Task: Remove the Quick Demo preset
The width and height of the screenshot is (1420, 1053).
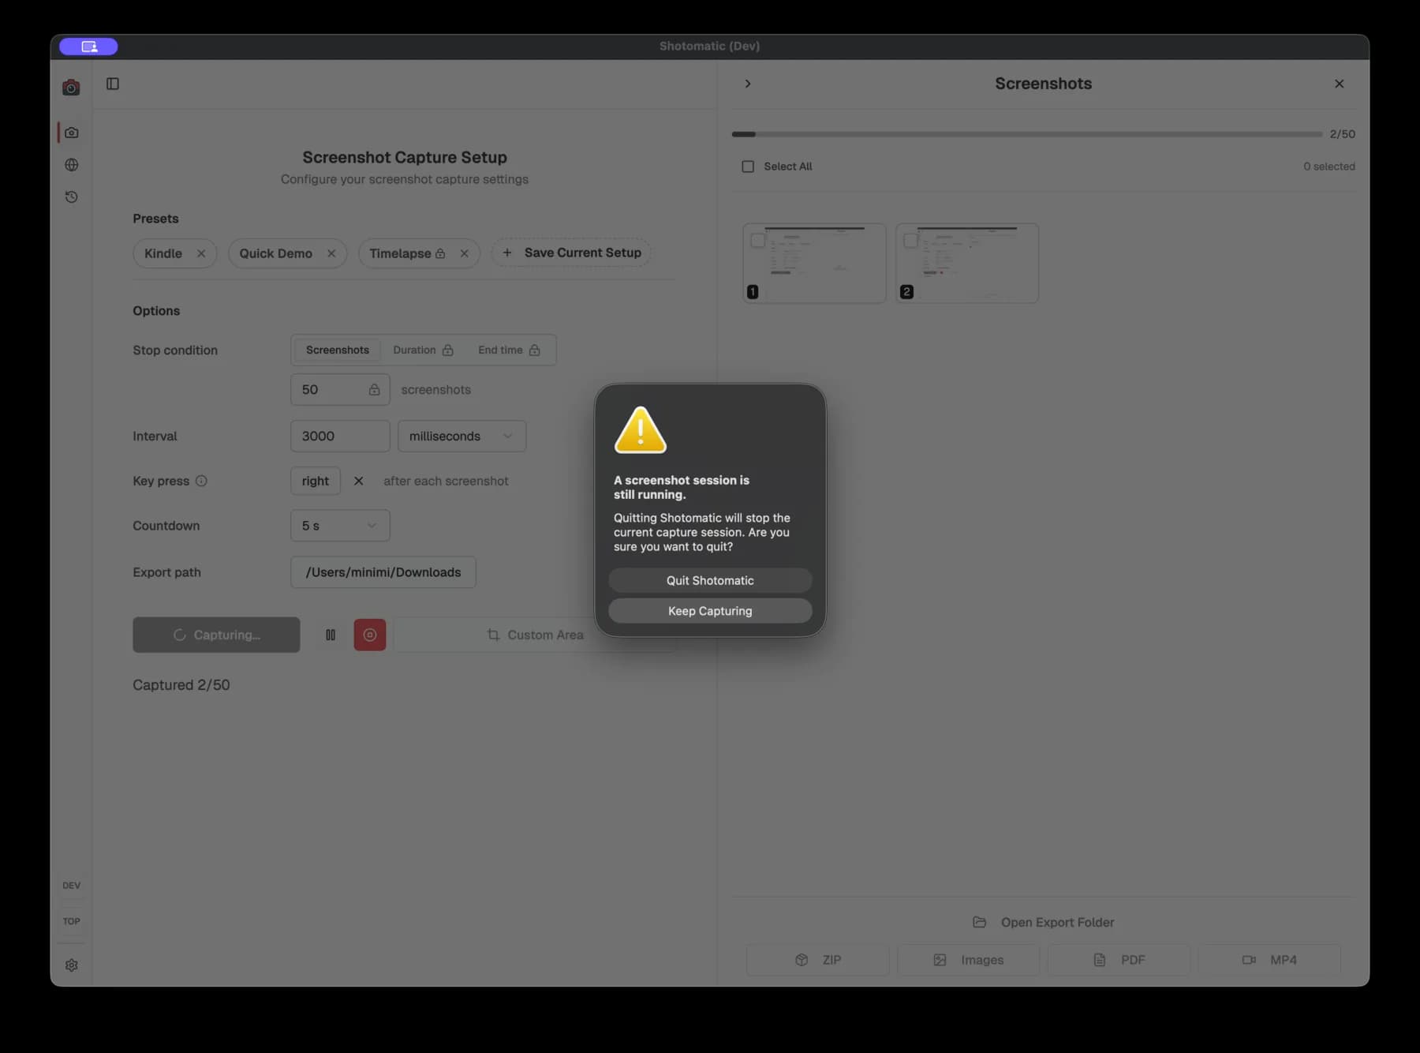Action: 331,253
